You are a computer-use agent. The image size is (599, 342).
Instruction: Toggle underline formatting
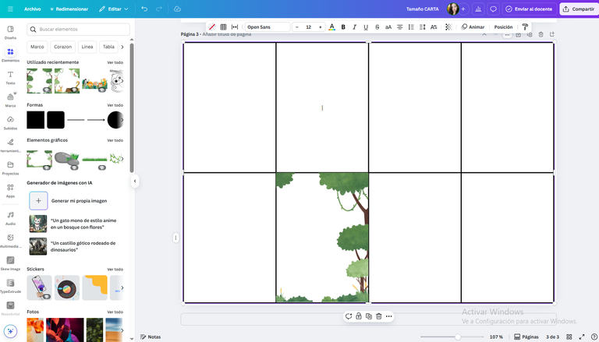pyautogui.click(x=366, y=26)
